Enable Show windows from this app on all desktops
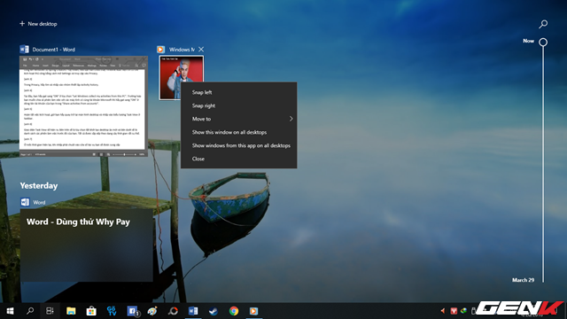This screenshot has height=319, width=567. pyautogui.click(x=239, y=145)
